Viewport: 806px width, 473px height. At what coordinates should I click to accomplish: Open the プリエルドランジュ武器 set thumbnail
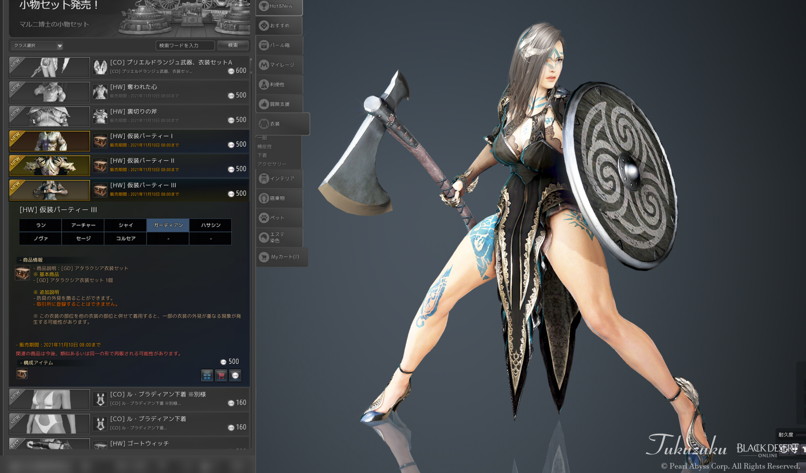49,67
